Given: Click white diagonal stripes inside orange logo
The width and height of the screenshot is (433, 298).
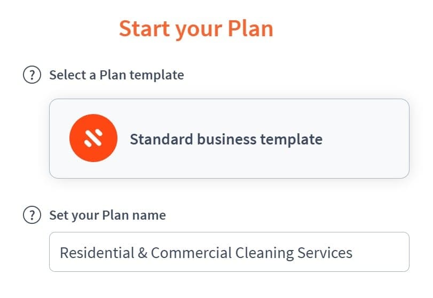Looking at the screenshot, I should pos(93,138).
